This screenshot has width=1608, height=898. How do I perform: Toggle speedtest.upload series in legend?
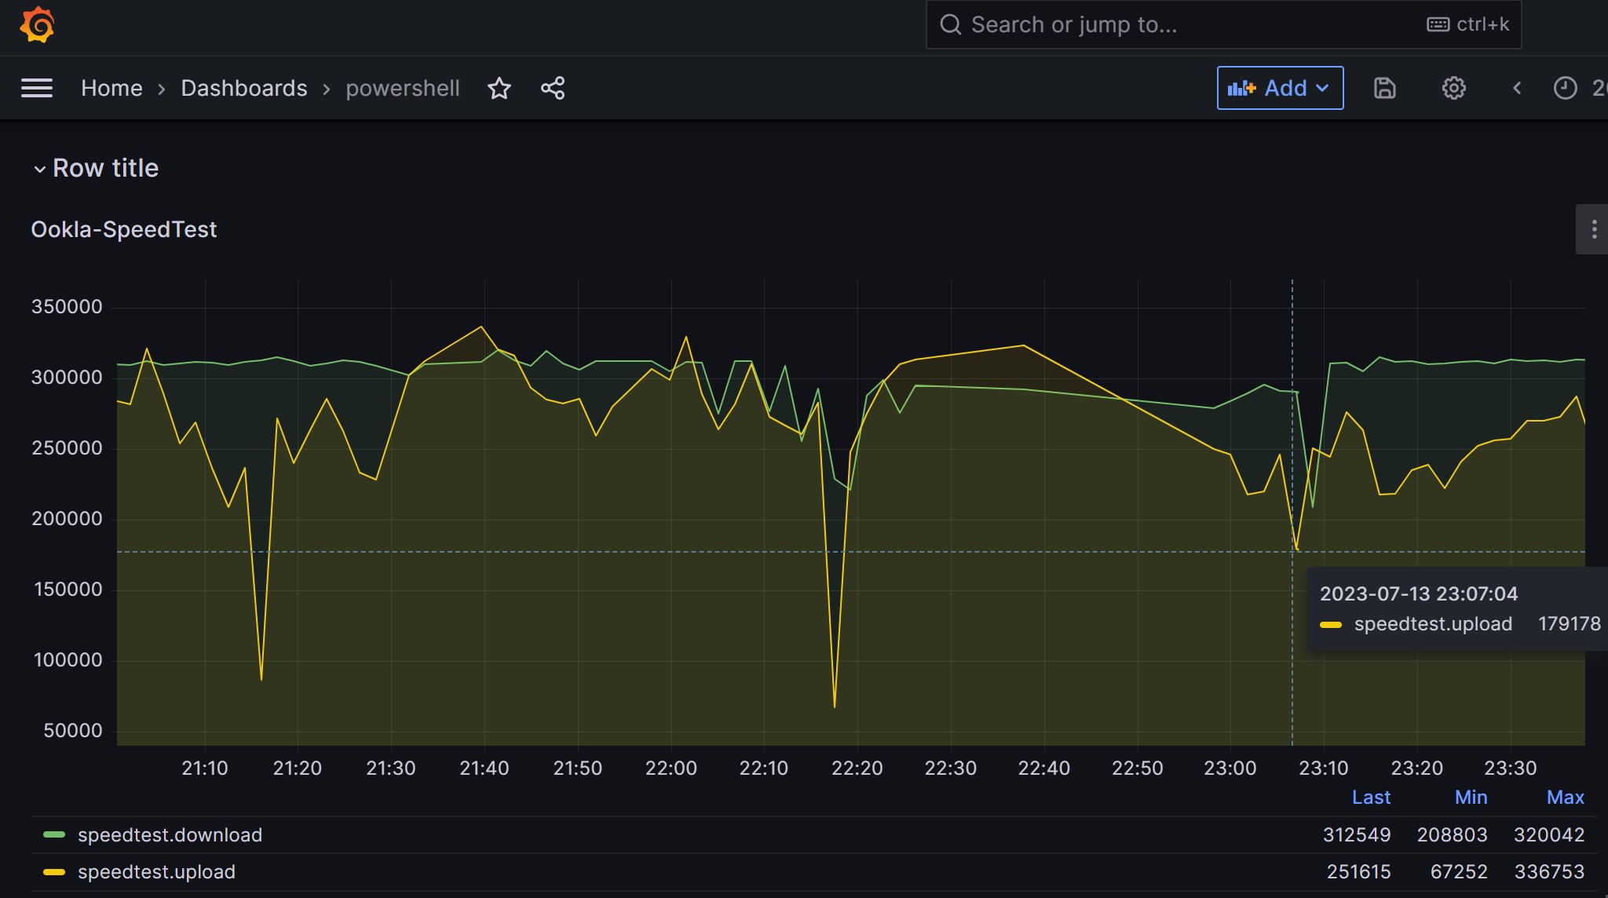pos(156,872)
